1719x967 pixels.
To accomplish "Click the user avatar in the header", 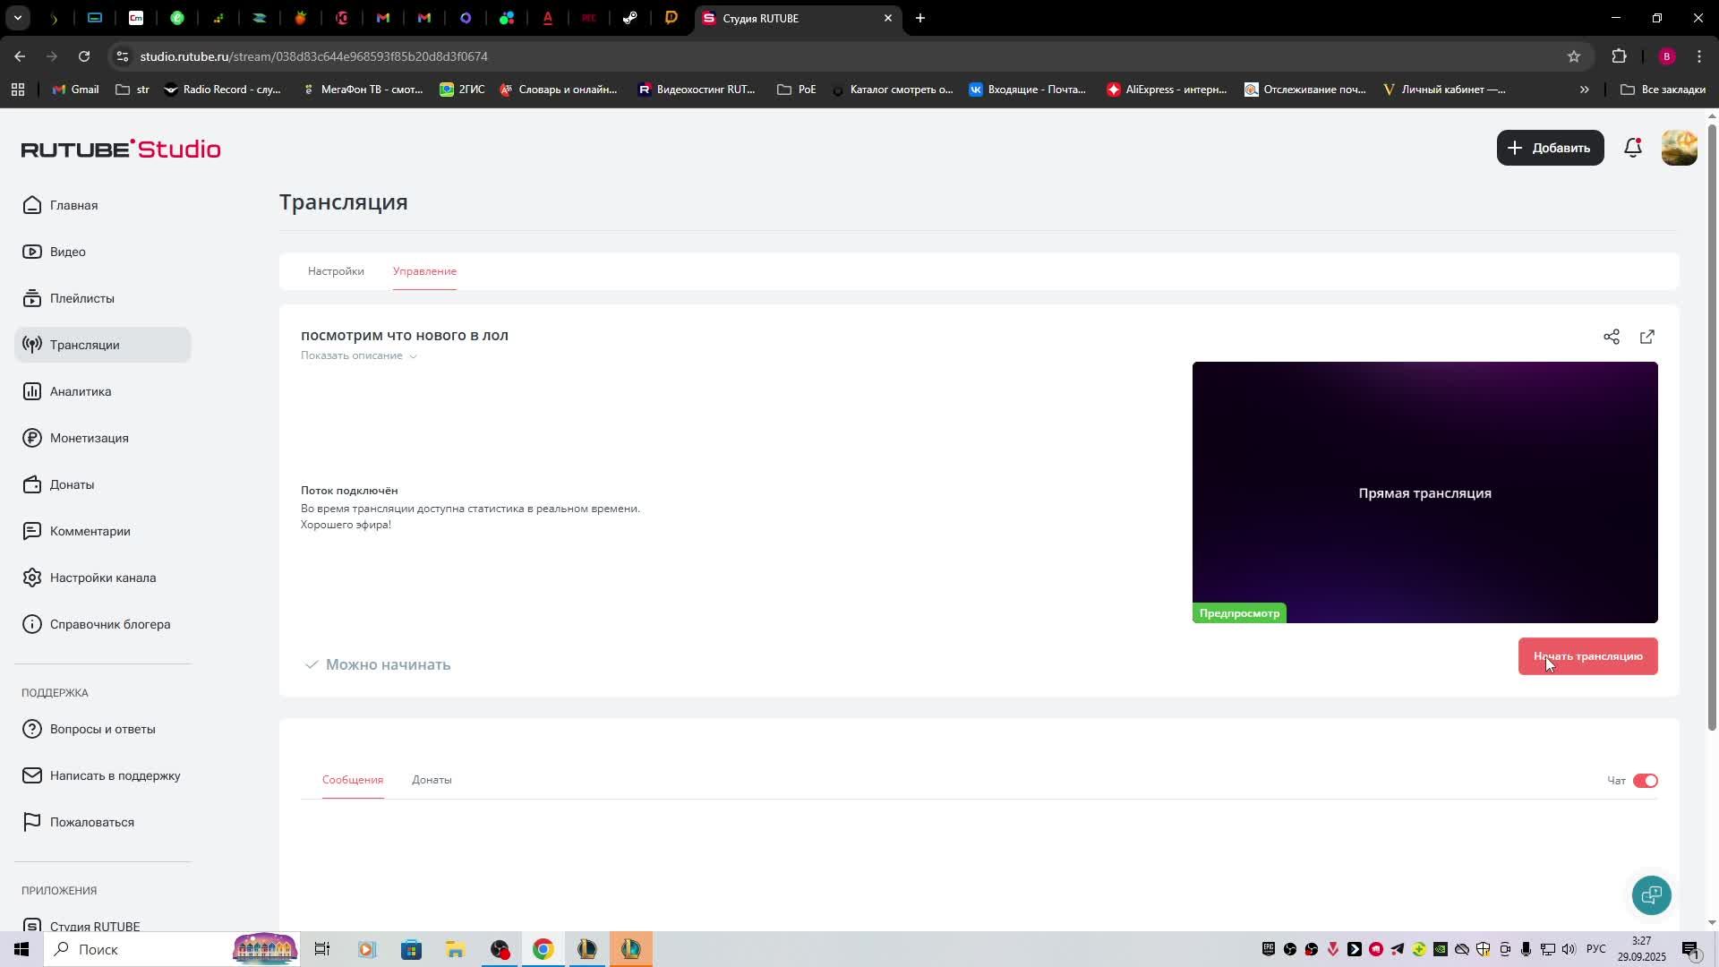I will point(1679,148).
